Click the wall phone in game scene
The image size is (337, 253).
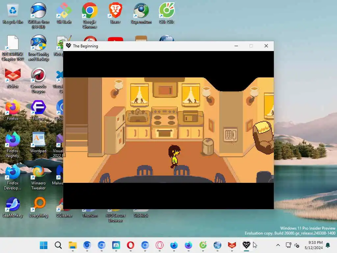[230, 135]
